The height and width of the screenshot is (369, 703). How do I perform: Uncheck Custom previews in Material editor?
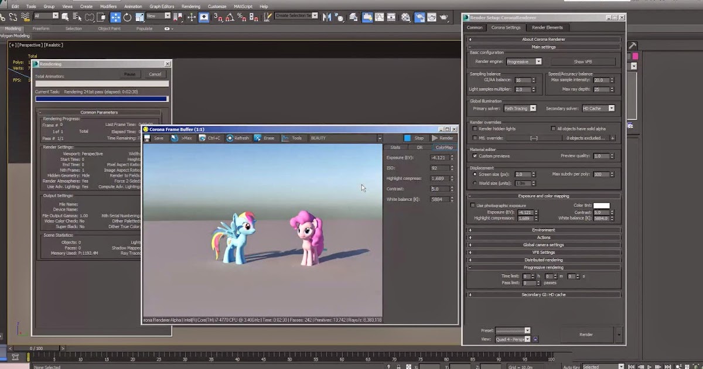pyautogui.click(x=475, y=156)
